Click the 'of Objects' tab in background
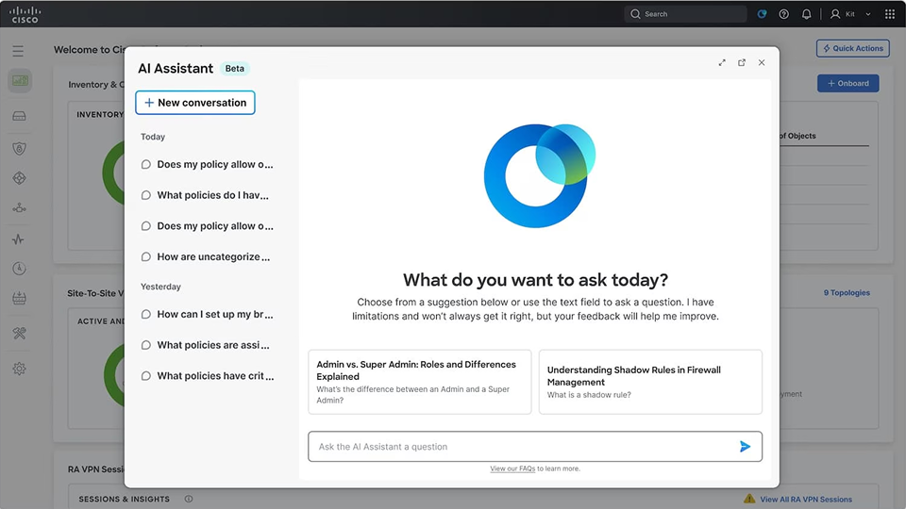 tap(798, 136)
